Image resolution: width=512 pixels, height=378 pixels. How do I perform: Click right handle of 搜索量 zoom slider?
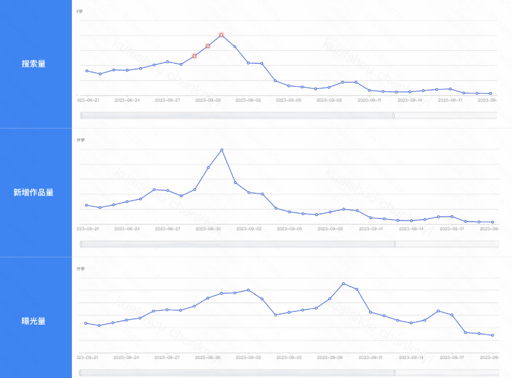point(393,115)
